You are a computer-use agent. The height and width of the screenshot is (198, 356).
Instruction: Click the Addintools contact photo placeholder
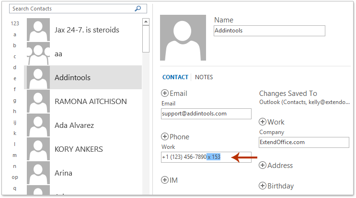183,38
